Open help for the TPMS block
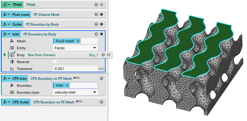The height and width of the screenshot is (121, 247). coord(96,5)
